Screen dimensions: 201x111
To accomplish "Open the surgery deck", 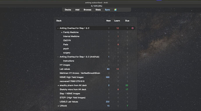I will click(67, 53).
